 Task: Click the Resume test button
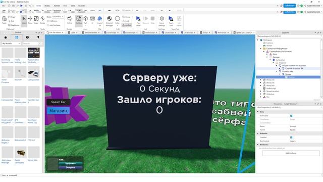(x=146, y=20)
